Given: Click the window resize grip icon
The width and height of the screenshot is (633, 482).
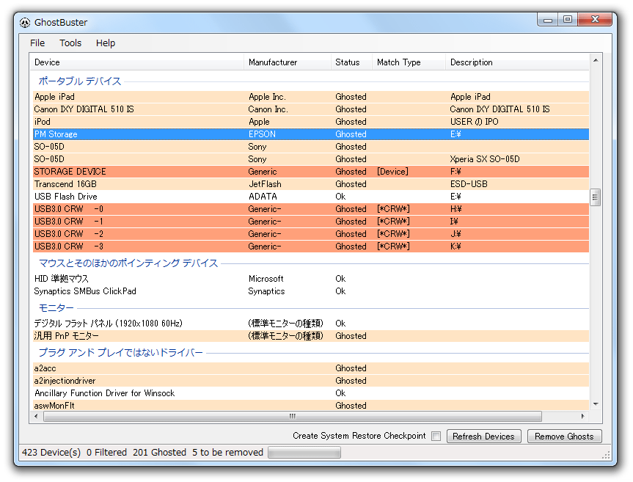Looking at the screenshot, I should pos(606,455).
